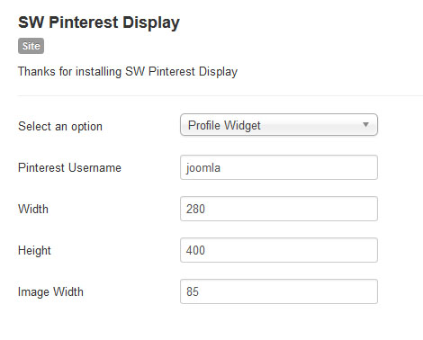Click the SW Pinterest Display heading

point(99,22)
